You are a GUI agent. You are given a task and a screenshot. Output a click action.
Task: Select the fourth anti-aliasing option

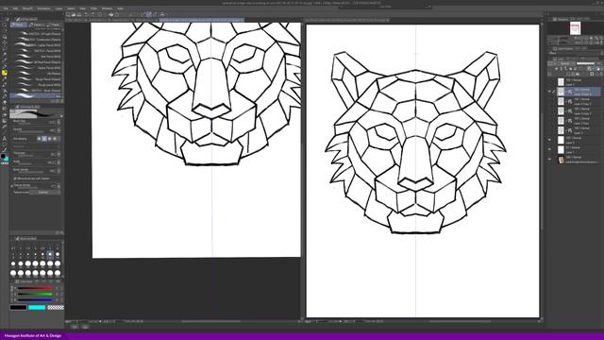pos(55,139)
